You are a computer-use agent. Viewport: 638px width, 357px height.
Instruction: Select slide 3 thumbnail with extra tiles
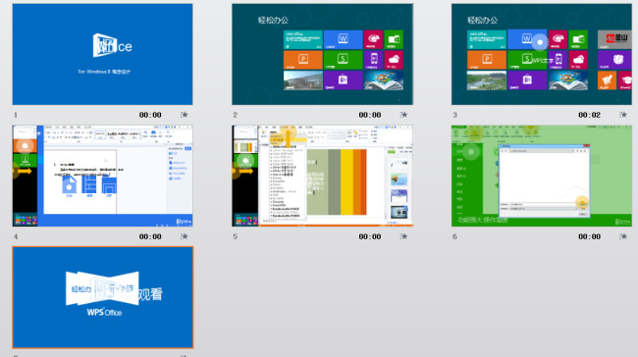tap(542, 55)
